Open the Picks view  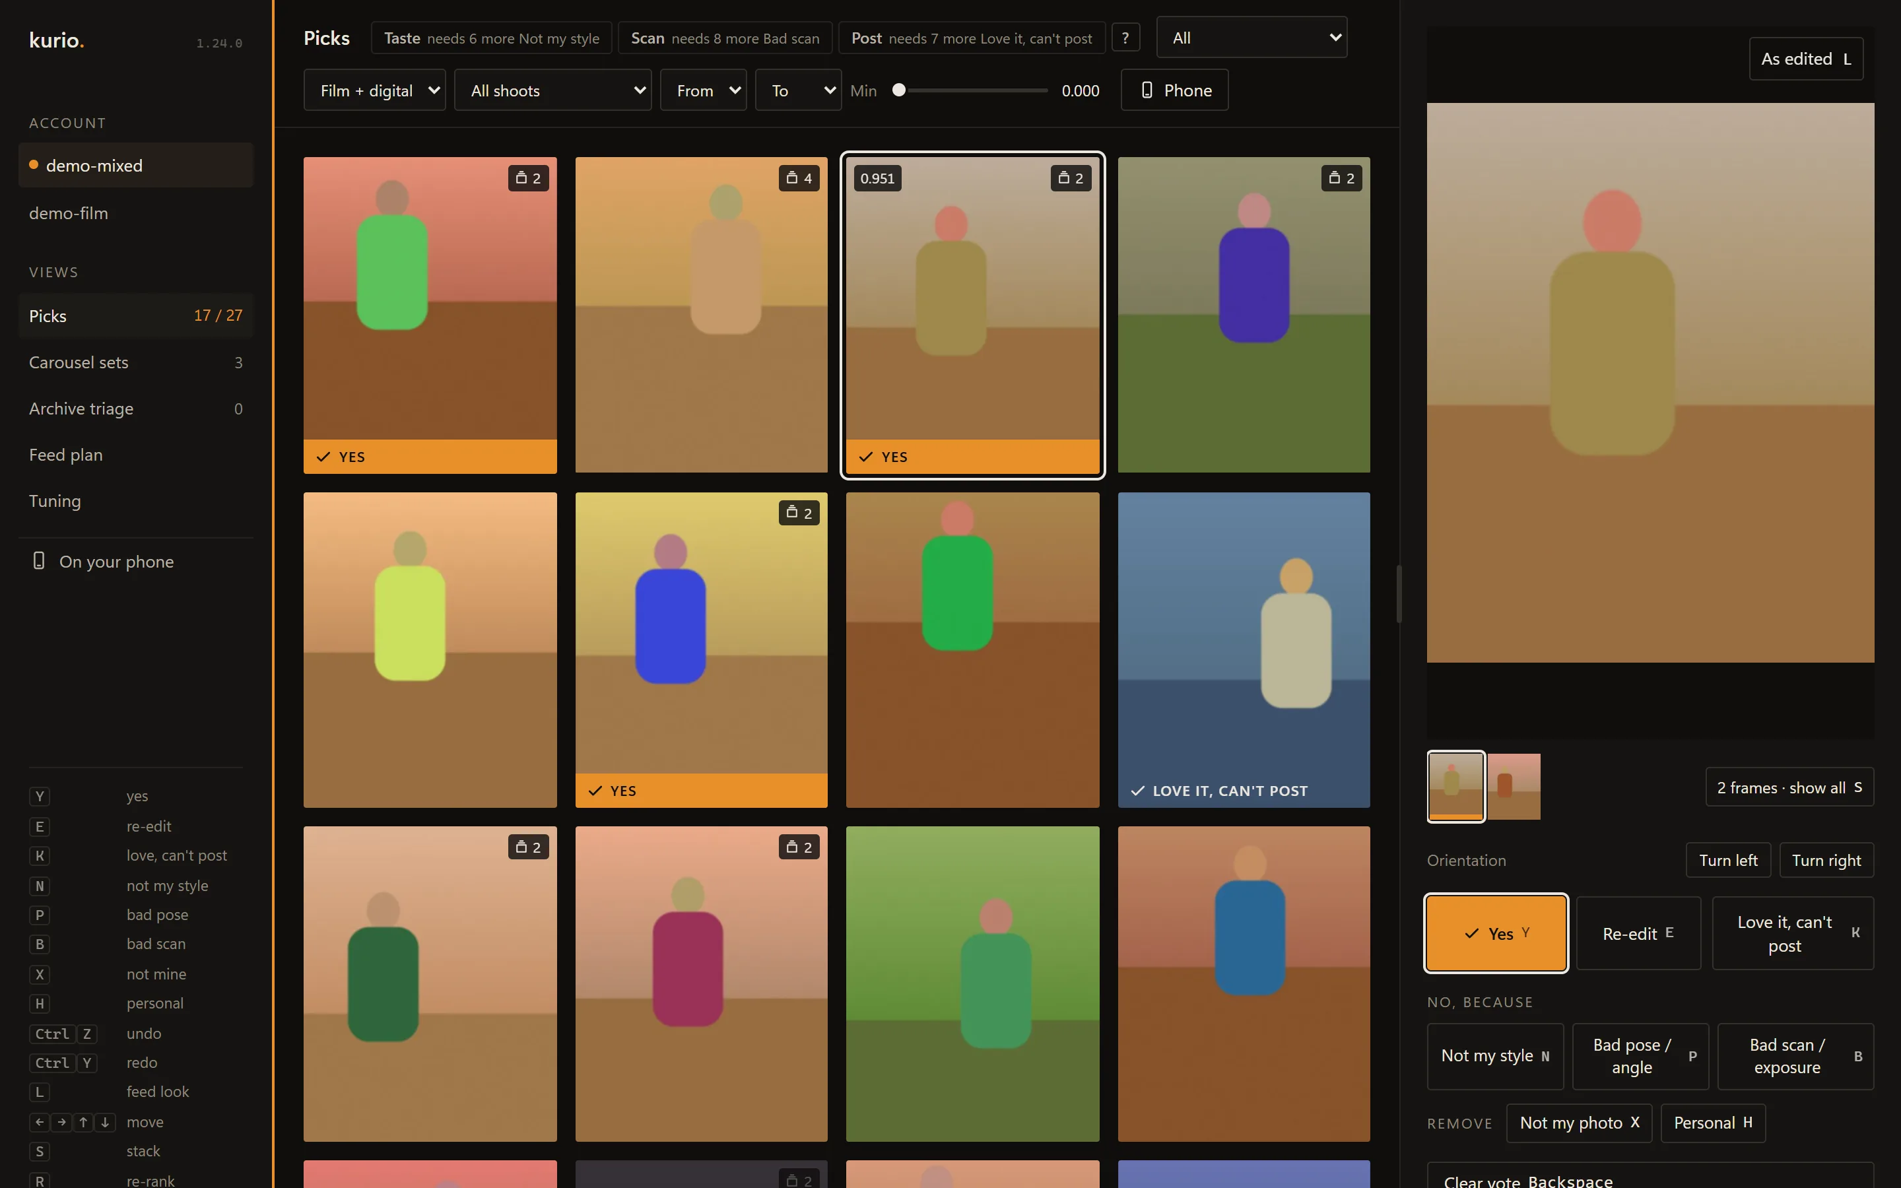tap(136, 316)
